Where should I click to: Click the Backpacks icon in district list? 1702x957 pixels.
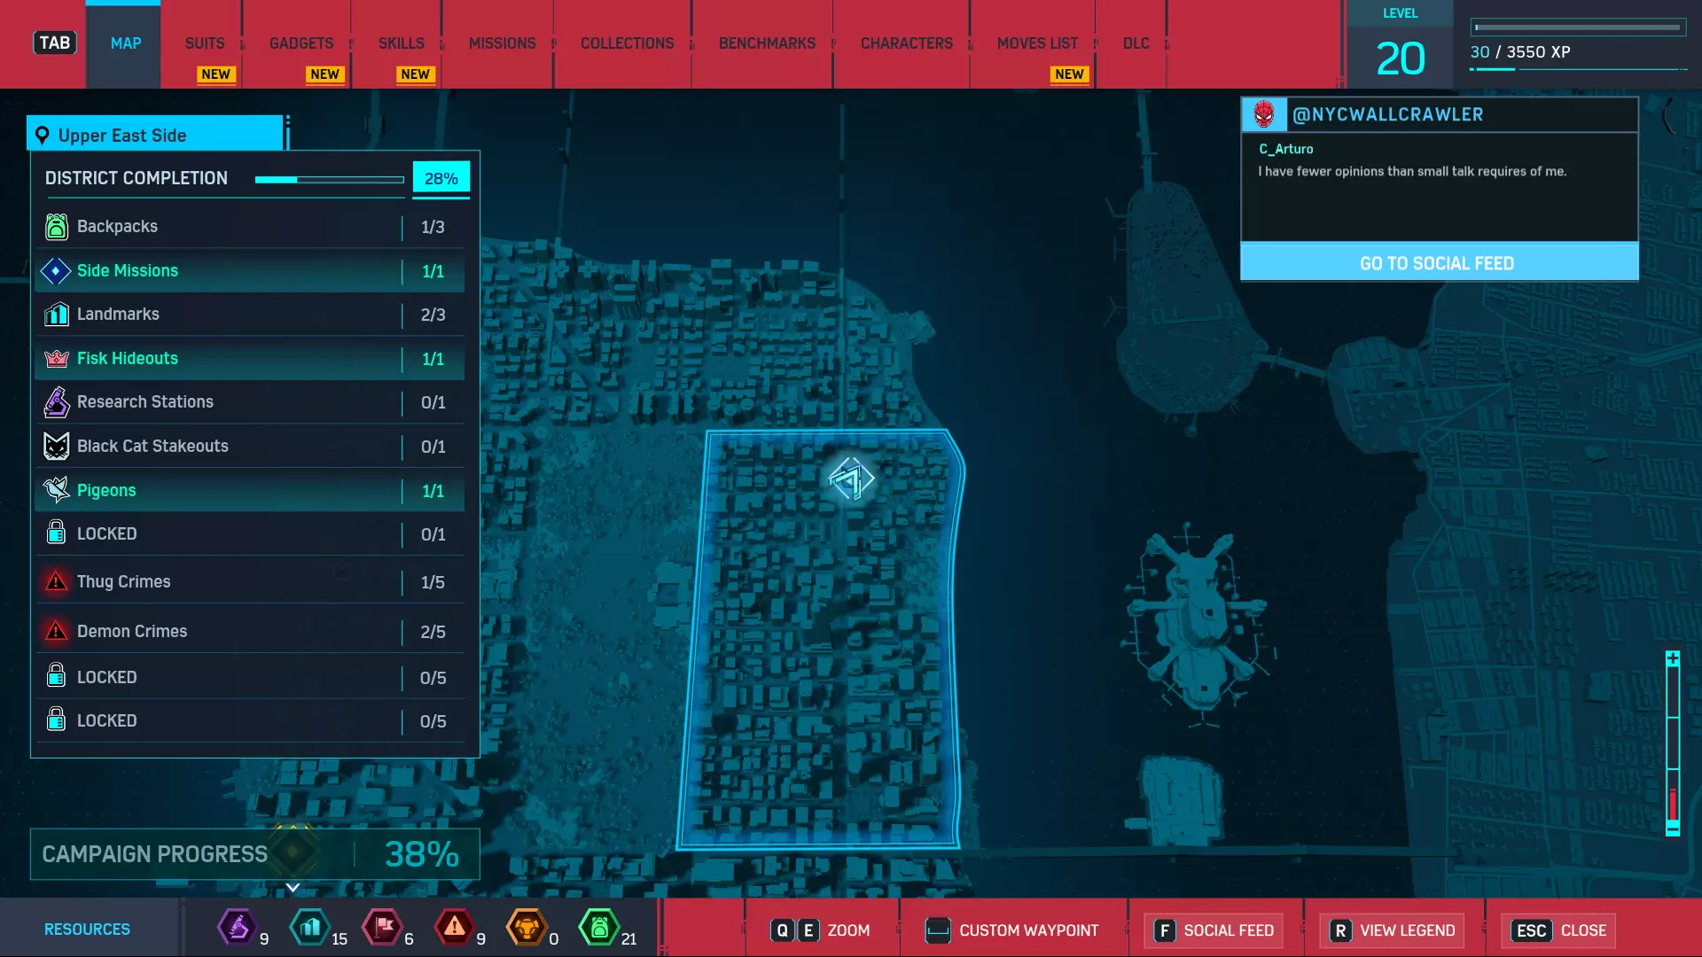[56, 227]
